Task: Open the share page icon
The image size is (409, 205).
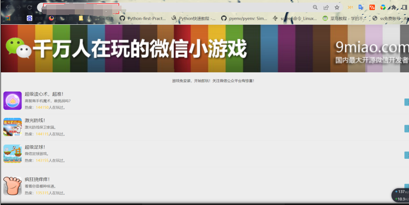Action: [326, 7]
